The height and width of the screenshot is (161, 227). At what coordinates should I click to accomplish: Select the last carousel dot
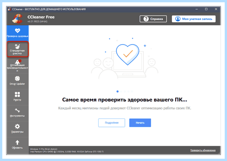(x=132, y=91)
